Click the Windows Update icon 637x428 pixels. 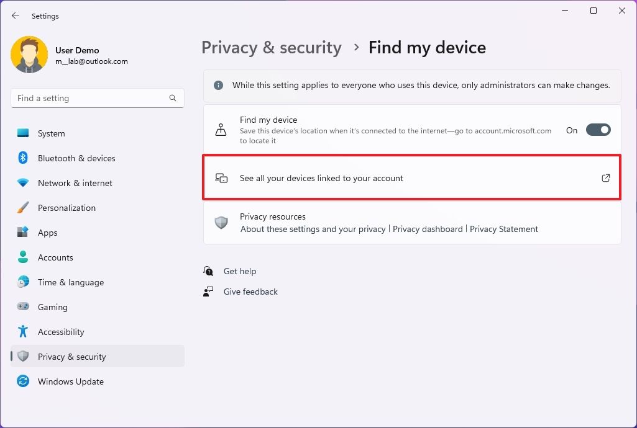pyautogui.click(x=22, y=381)
